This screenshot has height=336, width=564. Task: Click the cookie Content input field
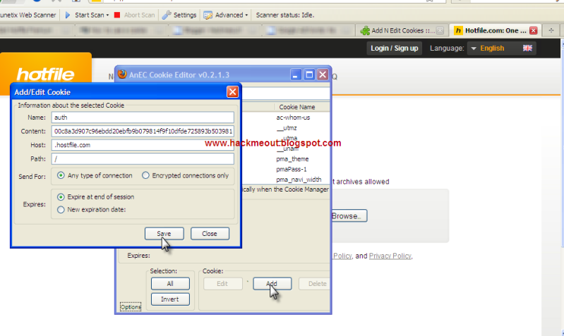click(143, 131)
